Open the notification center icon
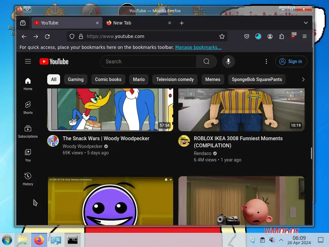The width and height of the screenshot is (329, 247). click(x=320, y=240)
